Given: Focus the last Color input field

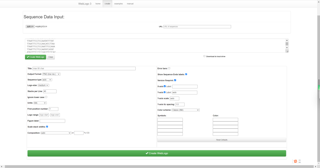Looking at the screenshot, I should point(225,134).
